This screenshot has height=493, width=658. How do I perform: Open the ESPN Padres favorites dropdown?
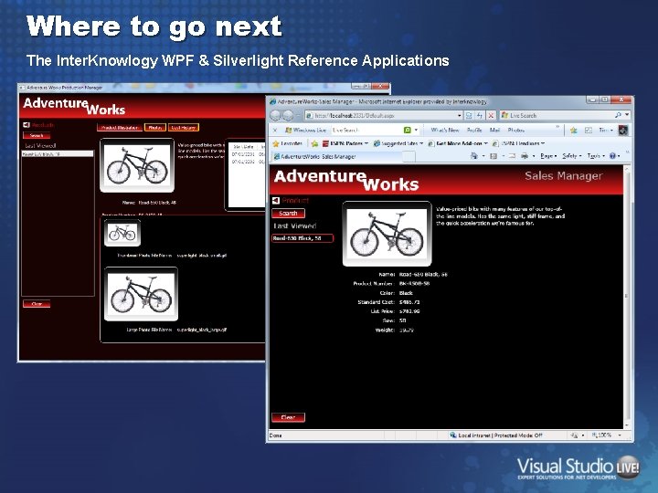click(345, 143)
